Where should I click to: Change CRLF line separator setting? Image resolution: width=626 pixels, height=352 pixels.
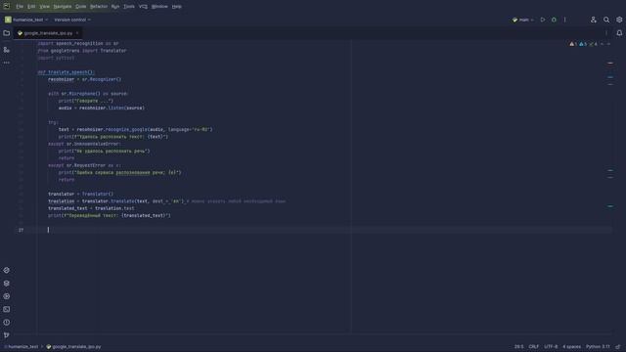coord(534,347)
